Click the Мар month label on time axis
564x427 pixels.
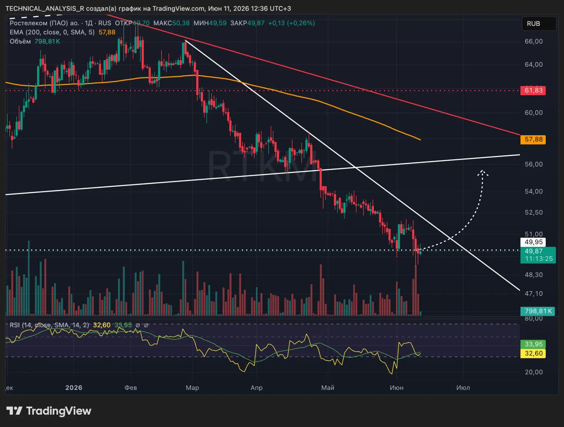point(192,388)
